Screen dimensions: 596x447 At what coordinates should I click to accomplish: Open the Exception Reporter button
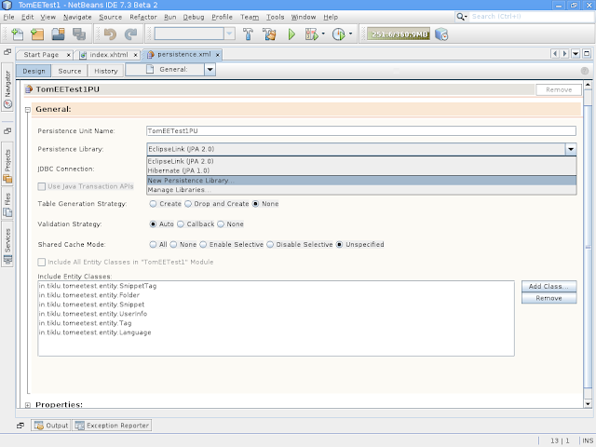coord(112,426)
